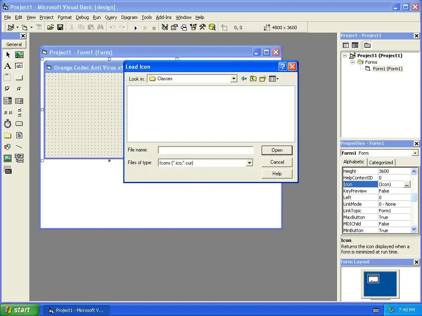Show Project Explorer via toolbar icon
This screenshot has width=422, height=316.
click(165, 28)
